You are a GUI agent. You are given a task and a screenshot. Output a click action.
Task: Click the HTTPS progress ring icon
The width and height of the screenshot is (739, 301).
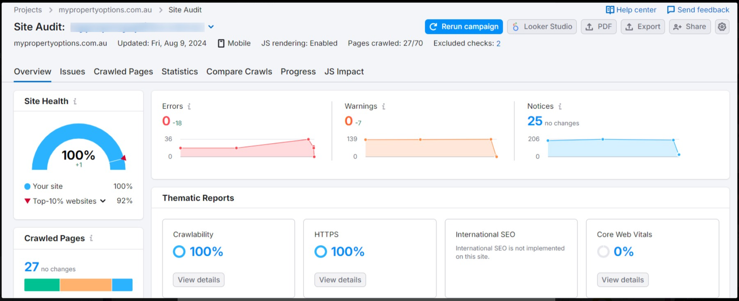tap(321, 252)
